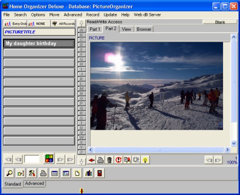
Task: Click horizontal scrollbar left arrow
Action: pos(90,150)
